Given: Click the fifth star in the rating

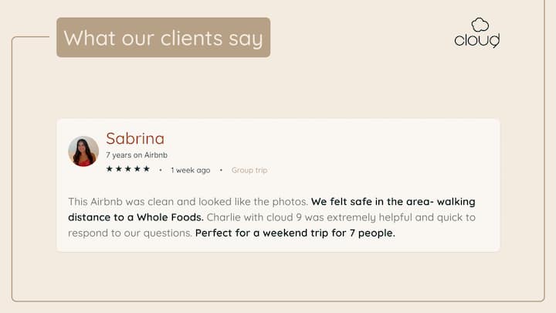Looking at the screenshot, I should tap(147, 169).
